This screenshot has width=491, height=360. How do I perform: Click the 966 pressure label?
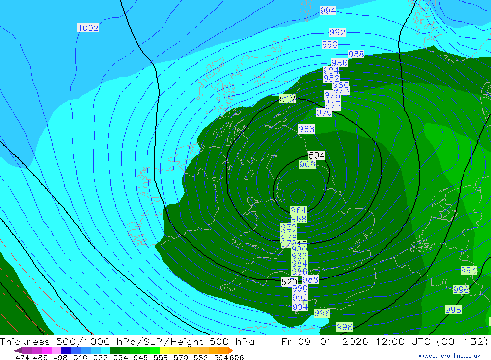coord(307,165)
